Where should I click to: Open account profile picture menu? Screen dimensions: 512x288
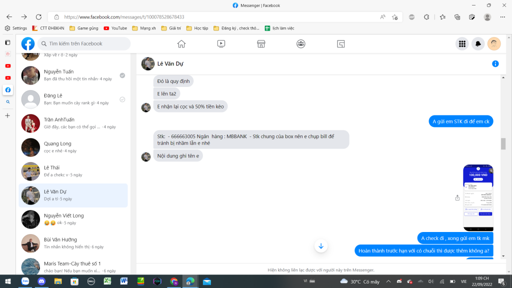click(494, 44)
